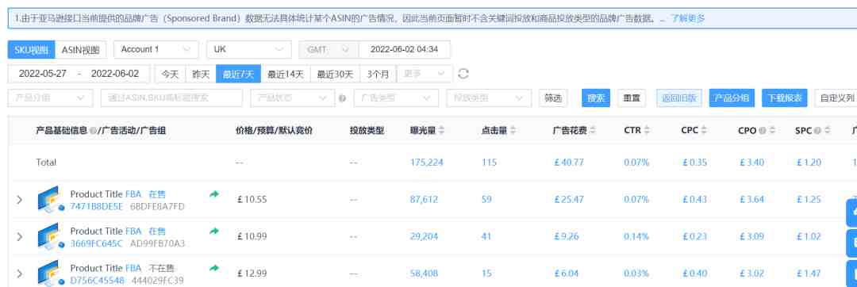Select the 最近30天 date range
This screenshot has height=287, width=857.
[x=335, y=74]
